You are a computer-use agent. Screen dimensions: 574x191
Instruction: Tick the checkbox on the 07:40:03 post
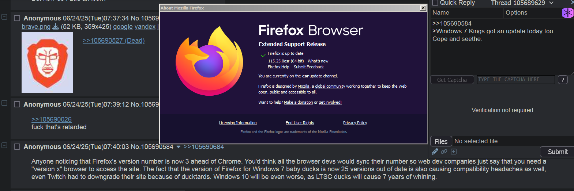[x=17, y=147]
